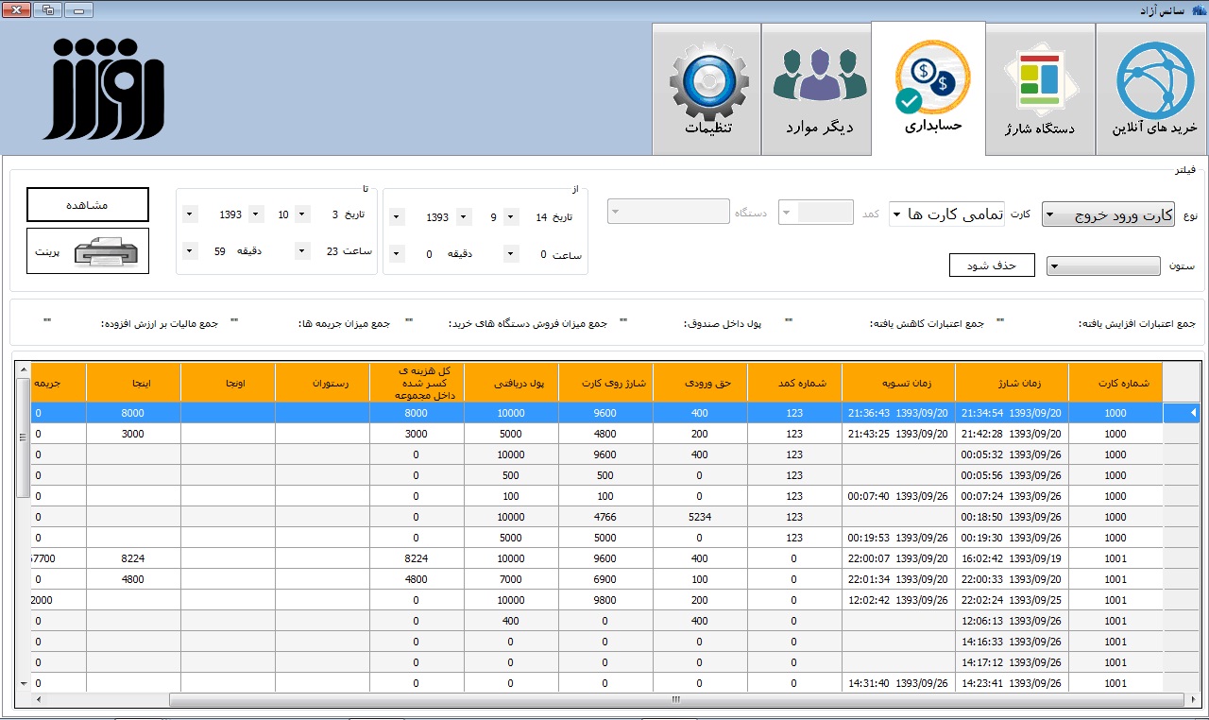1209x720 pixels.
Task: Open the تا hour dropdown showing 23
Action: pos(302,251)
